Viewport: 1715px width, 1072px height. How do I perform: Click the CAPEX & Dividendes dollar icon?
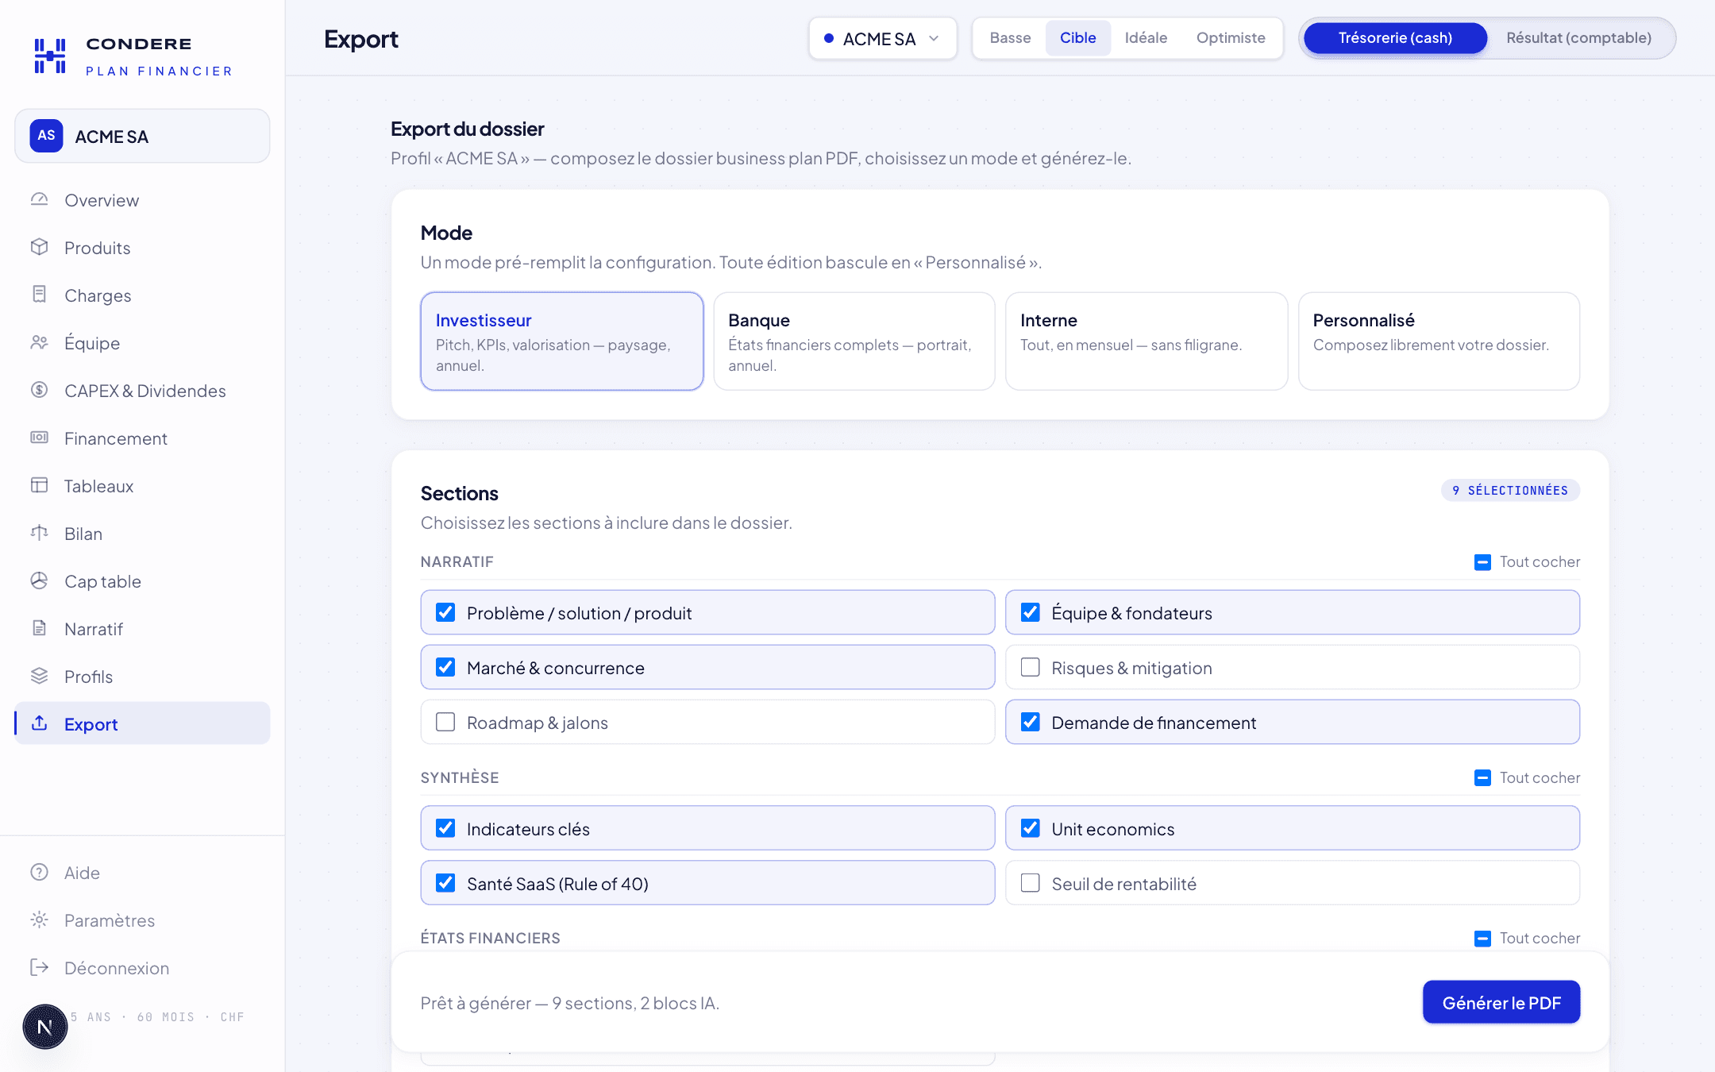click(x=40, y=390)
